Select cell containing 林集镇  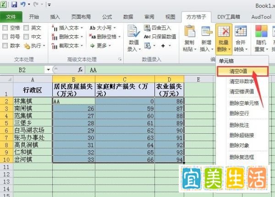click(33, 101)
